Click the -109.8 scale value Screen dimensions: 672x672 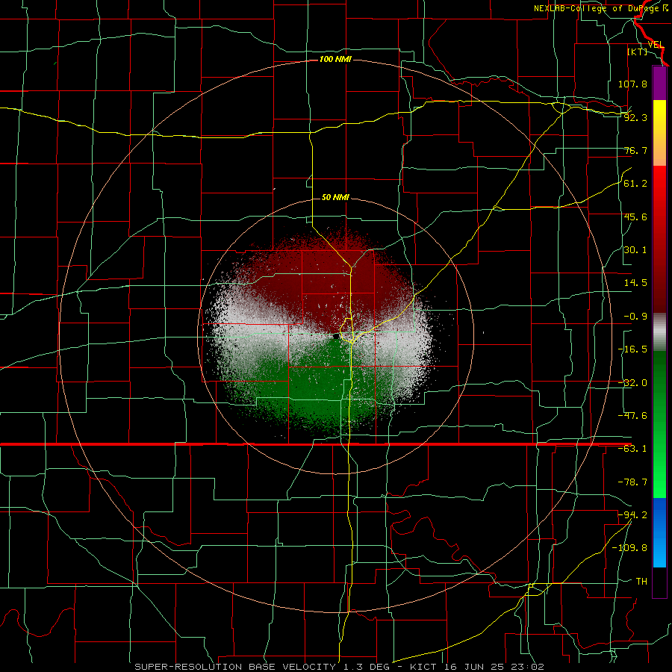[629, 548]
